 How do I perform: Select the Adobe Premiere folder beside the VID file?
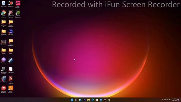(x=11, y=42)
